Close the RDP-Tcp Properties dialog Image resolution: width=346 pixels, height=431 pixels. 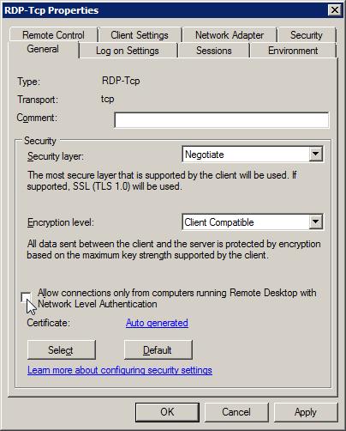pos(335,10)
